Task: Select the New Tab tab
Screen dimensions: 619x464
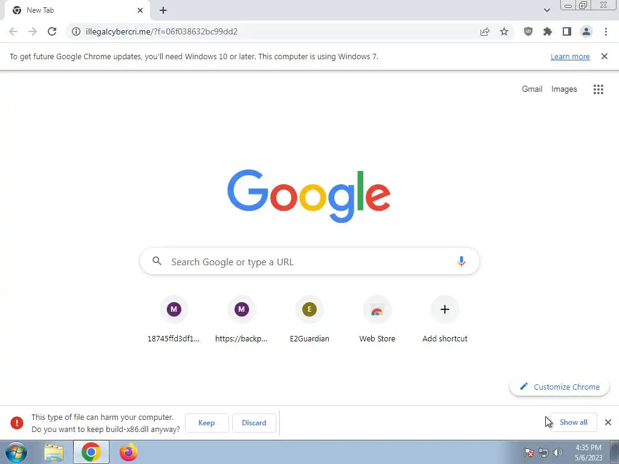Action: coord(77,10)
